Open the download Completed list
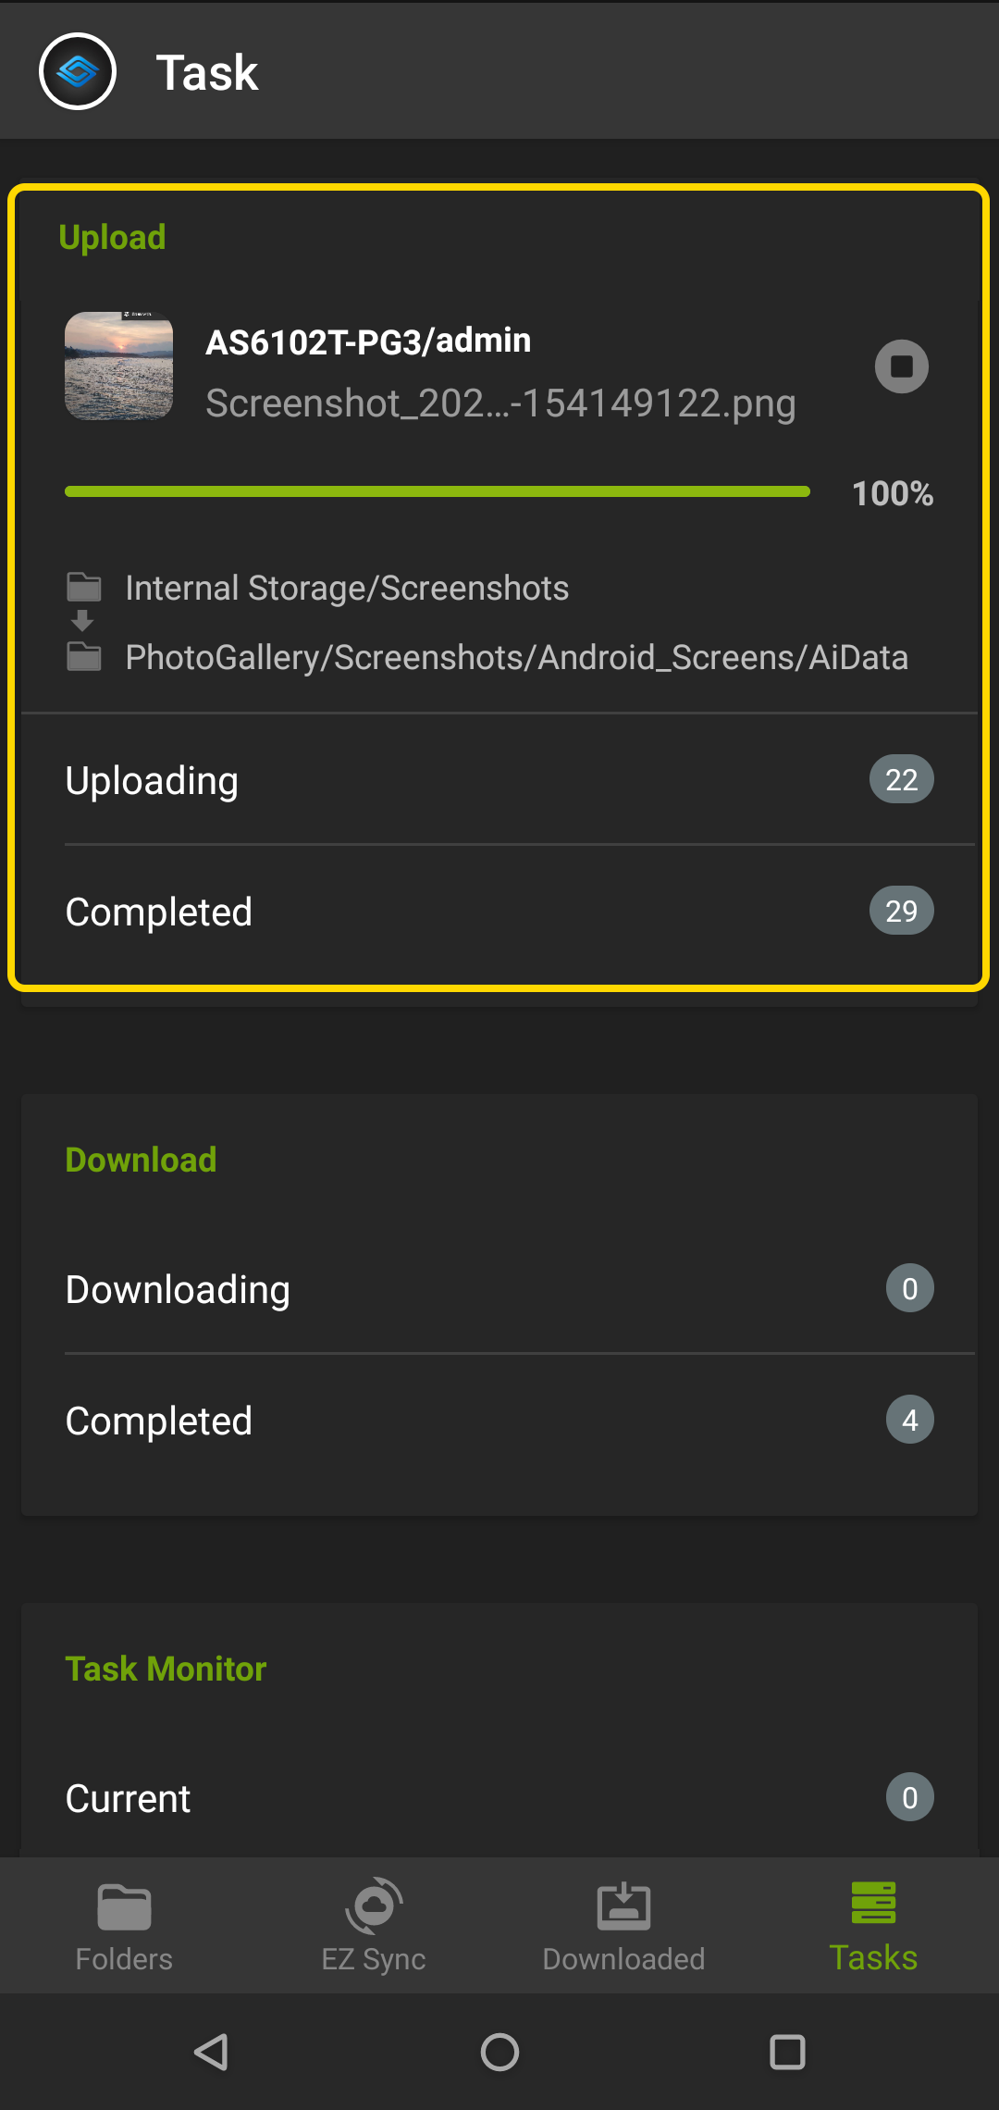Screen dimensions: 999x2110 tap(499, 1421)
